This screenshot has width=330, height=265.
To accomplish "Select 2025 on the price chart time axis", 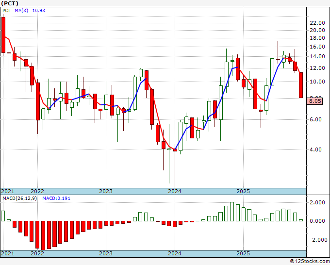I will click(x=243, y=191).
